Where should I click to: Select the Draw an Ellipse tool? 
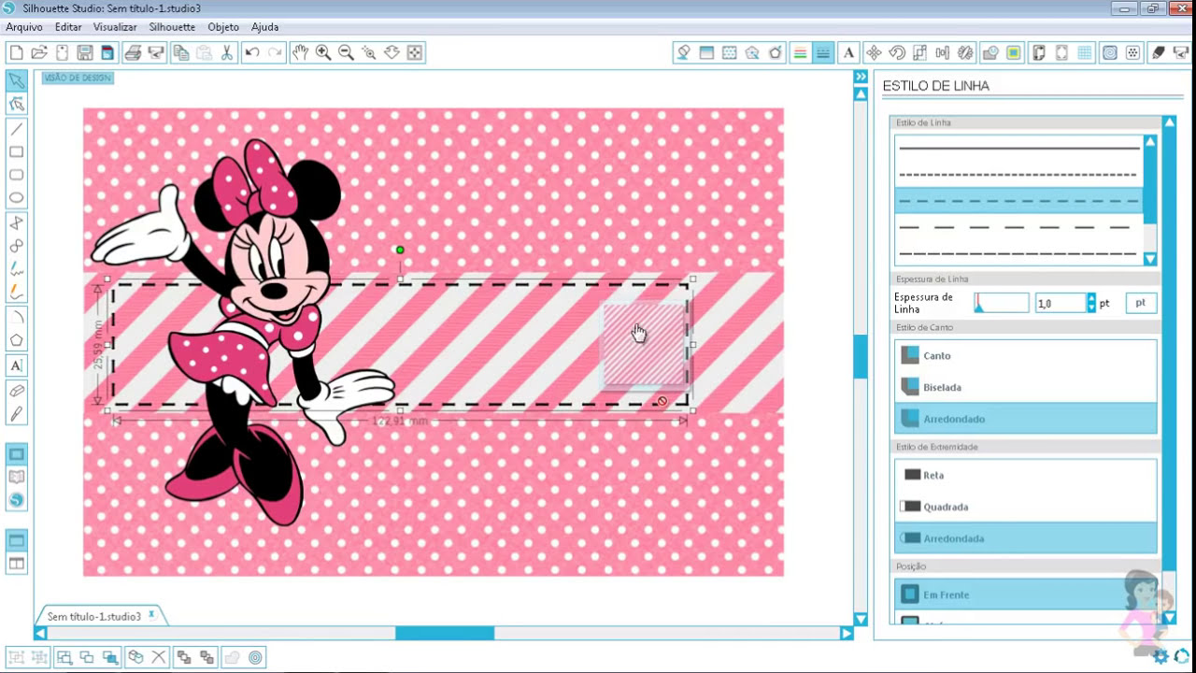[17, 198]
